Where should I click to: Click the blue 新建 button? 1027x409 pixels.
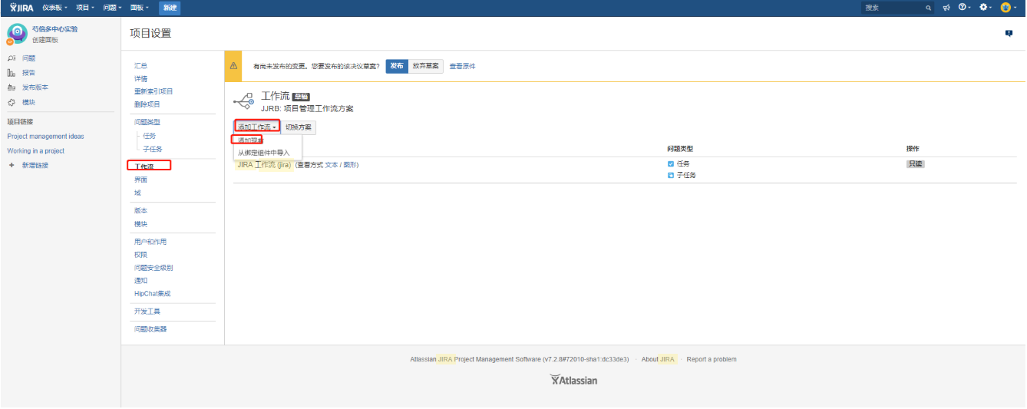[170, 7]
